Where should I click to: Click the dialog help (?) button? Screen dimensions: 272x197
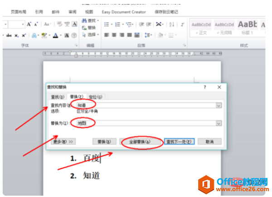point(205,87)
